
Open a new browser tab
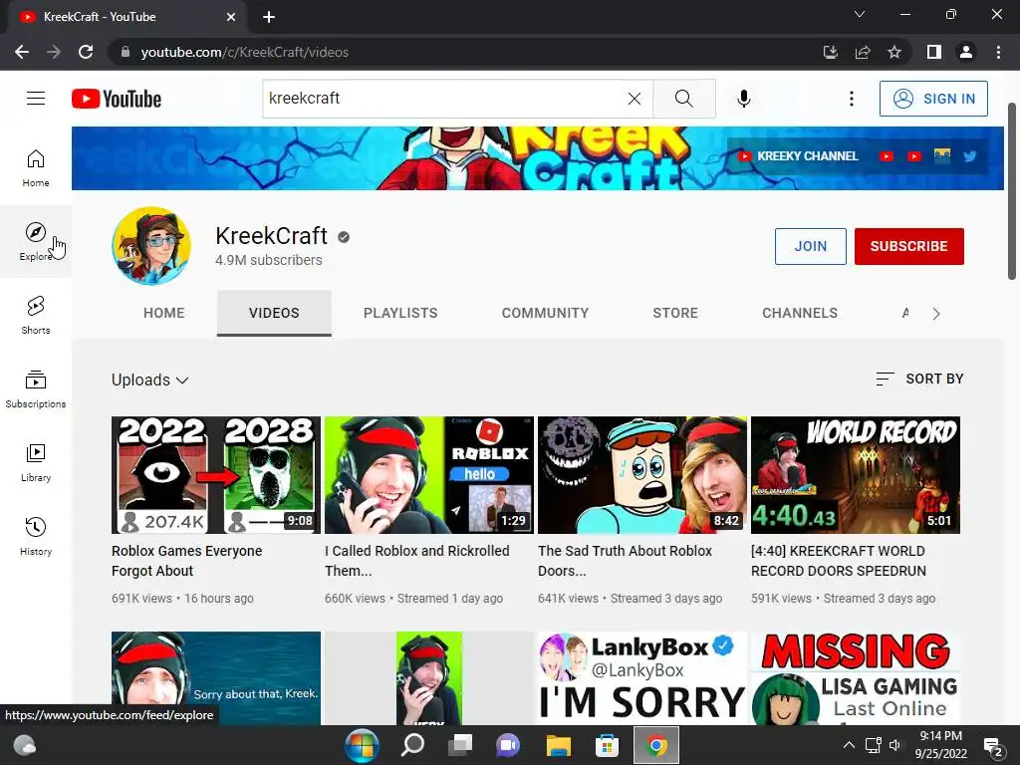click(x=269, y=17)
